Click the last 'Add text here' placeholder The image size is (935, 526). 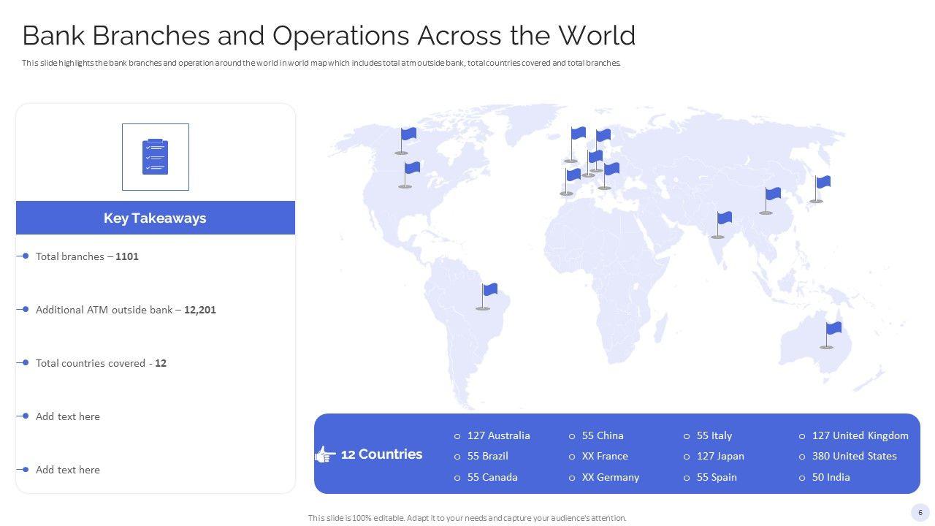point(68,470)
